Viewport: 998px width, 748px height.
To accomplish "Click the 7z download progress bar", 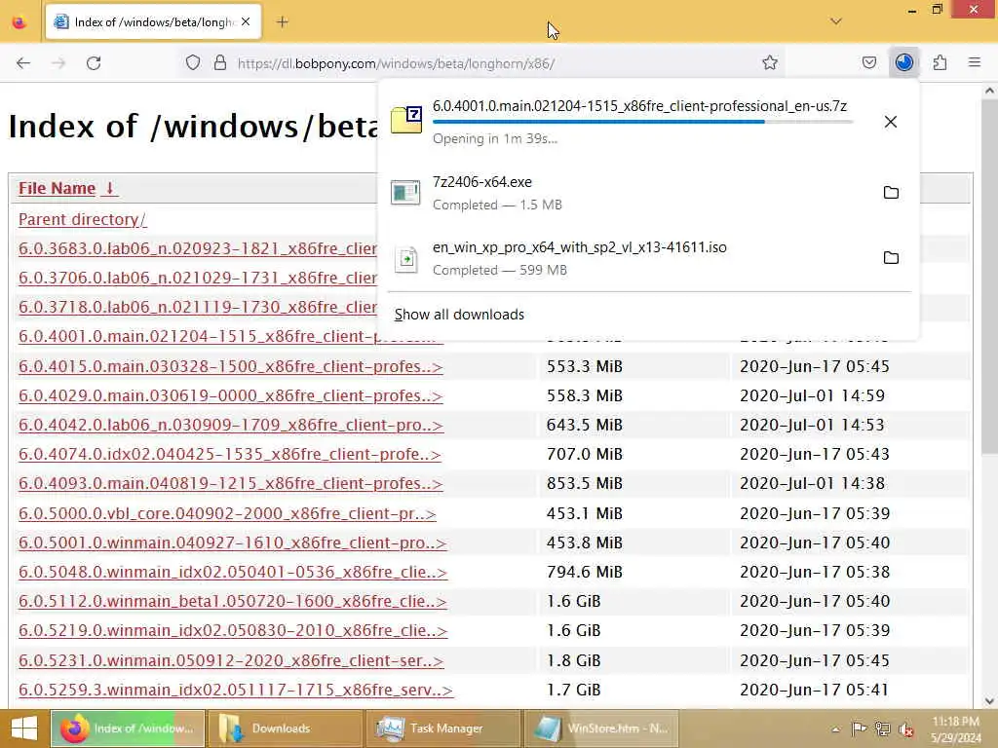I will pyautogui.click(x=642, y=122).
